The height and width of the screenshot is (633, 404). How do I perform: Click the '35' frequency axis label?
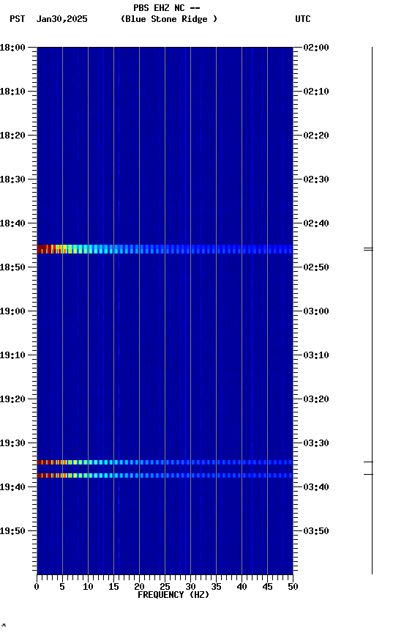click(216, 587)
